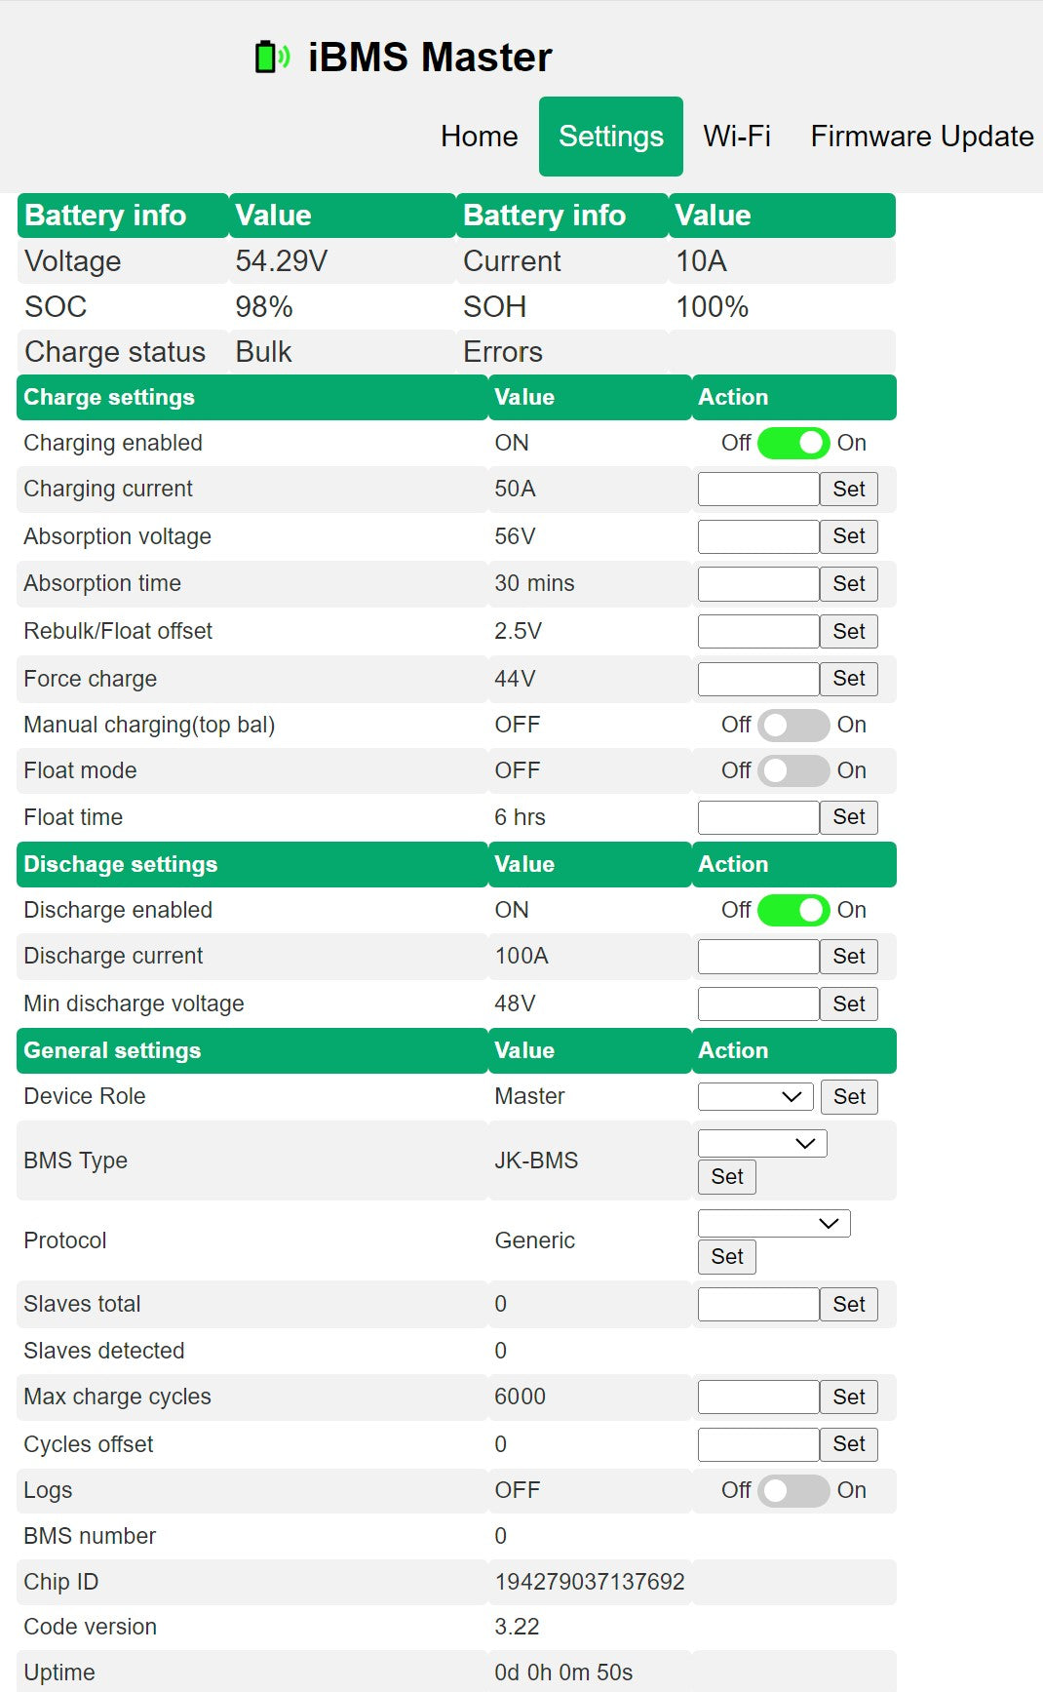Open the Firmware Update page
Screen dimensions: 1043x1692
click(921, 137)
